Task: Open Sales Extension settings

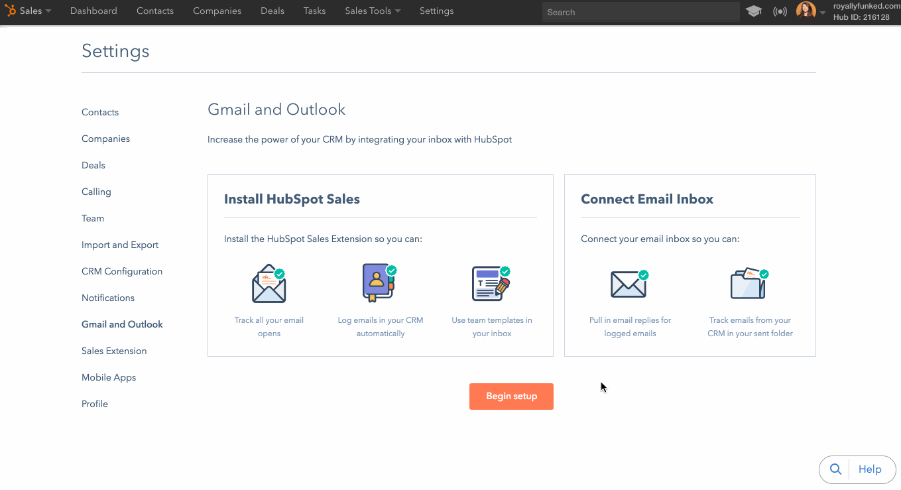Action: click(x=114, y=351)
